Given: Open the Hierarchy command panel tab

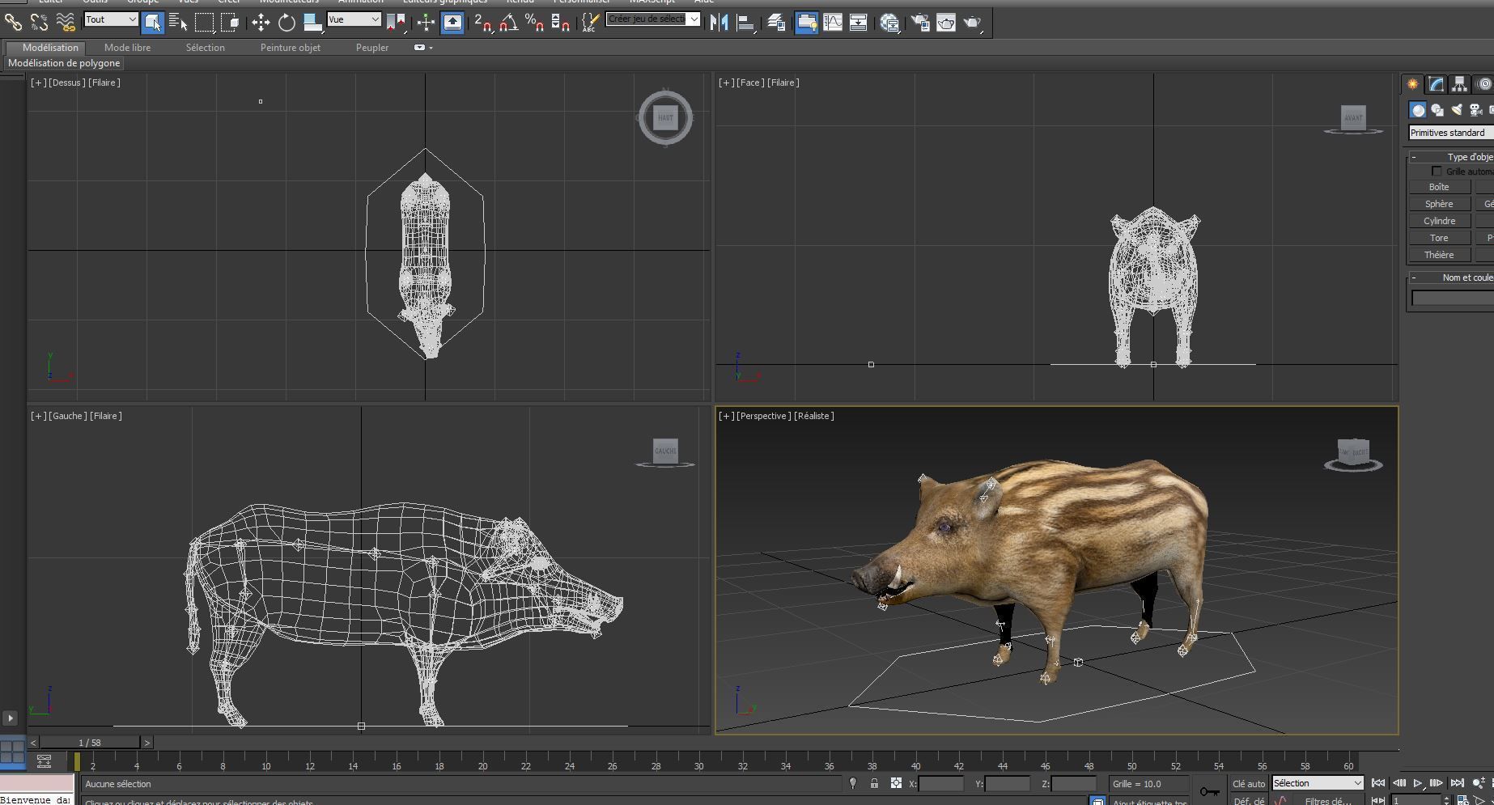Looking at the screenshot, I should point(1459,84).
